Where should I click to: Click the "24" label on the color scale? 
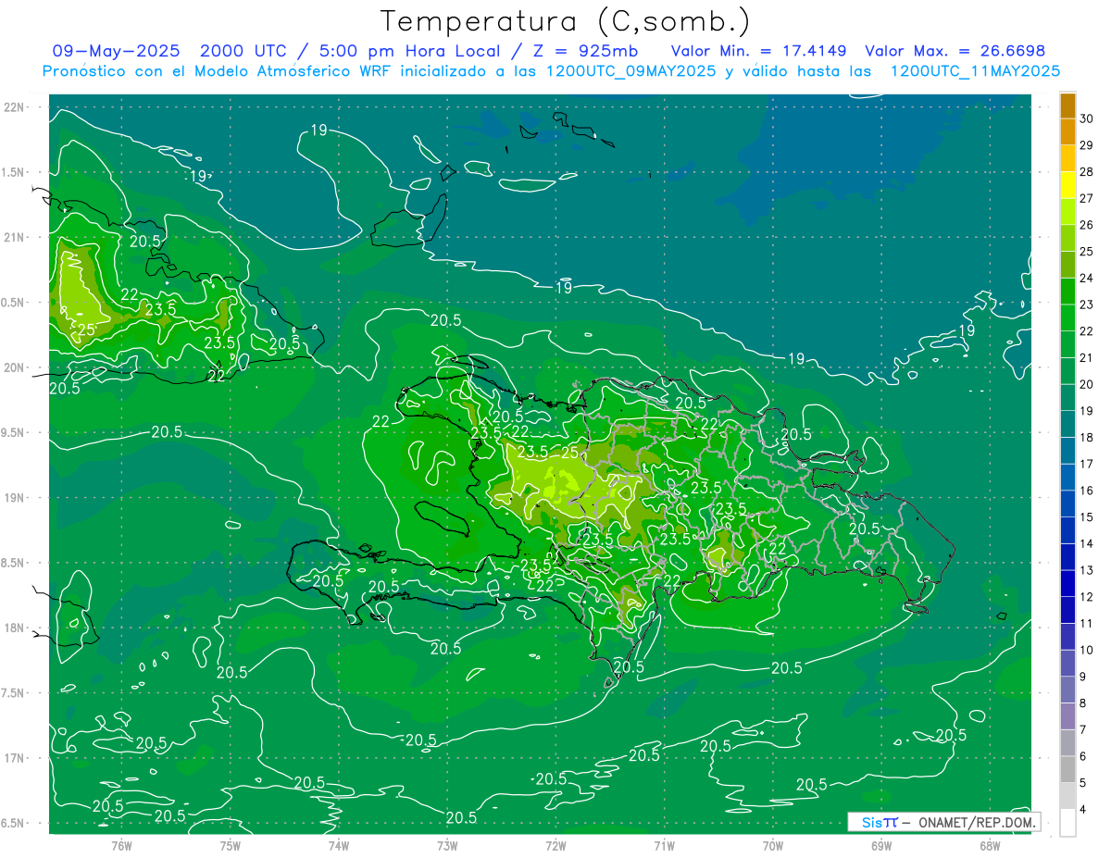(1086, 278)
